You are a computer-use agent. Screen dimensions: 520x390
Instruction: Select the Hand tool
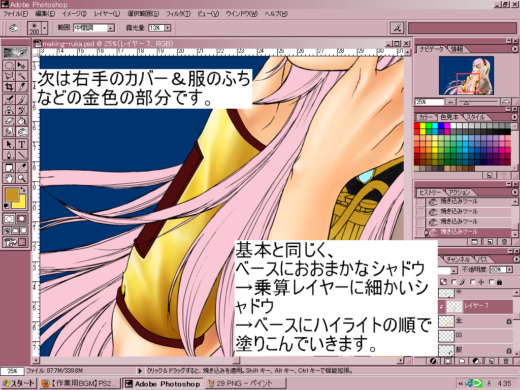point(10,178)
